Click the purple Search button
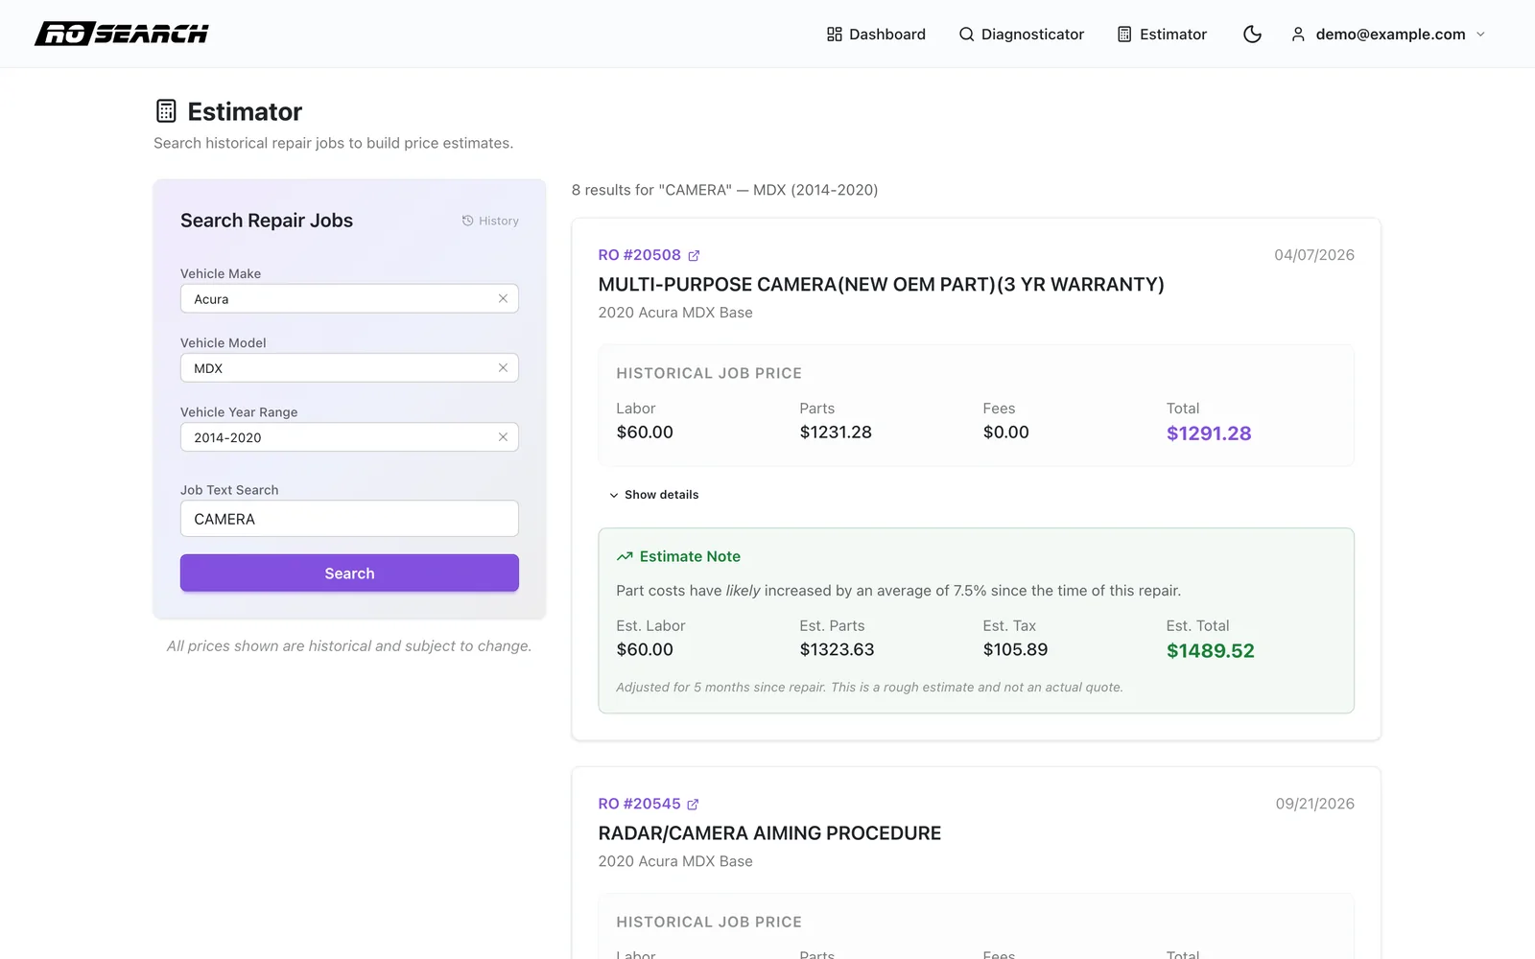 (349, 573)
